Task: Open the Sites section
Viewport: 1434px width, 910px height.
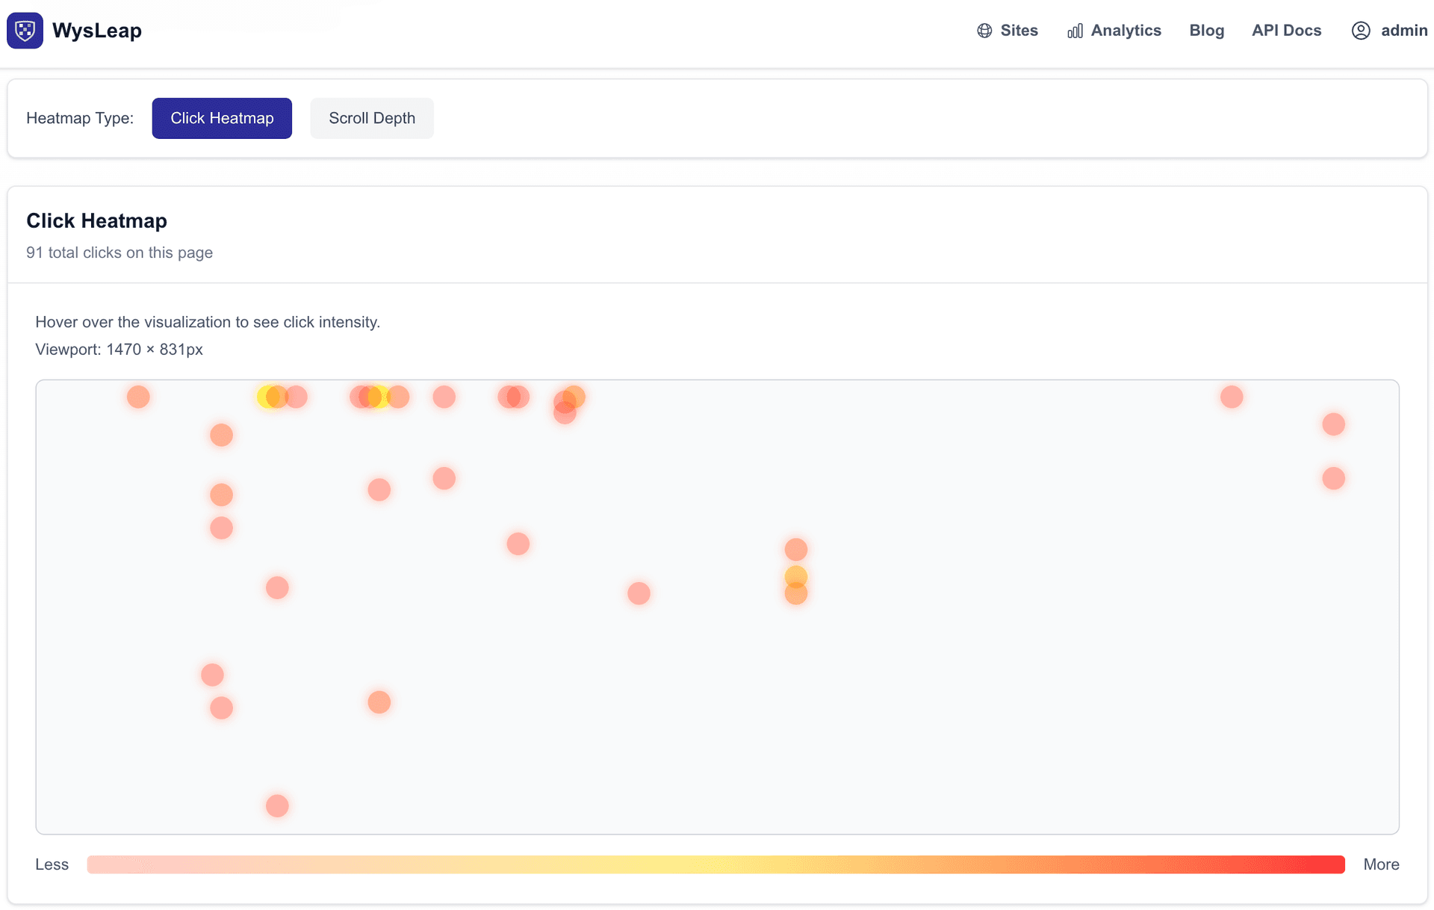Action: tap(1019, 31)
